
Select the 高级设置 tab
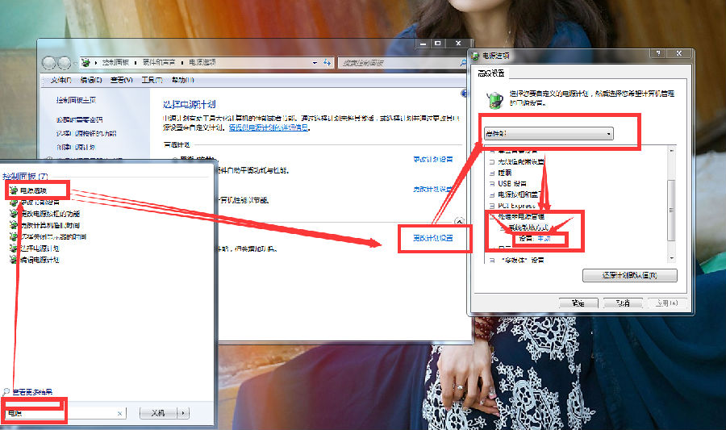(x=491, y=73)
